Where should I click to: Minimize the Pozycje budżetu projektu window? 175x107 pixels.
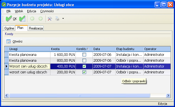pyautogui.click(x=157, y=5)
